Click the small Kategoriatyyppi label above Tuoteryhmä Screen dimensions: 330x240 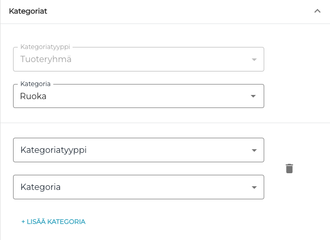click(x=44, y=47)
